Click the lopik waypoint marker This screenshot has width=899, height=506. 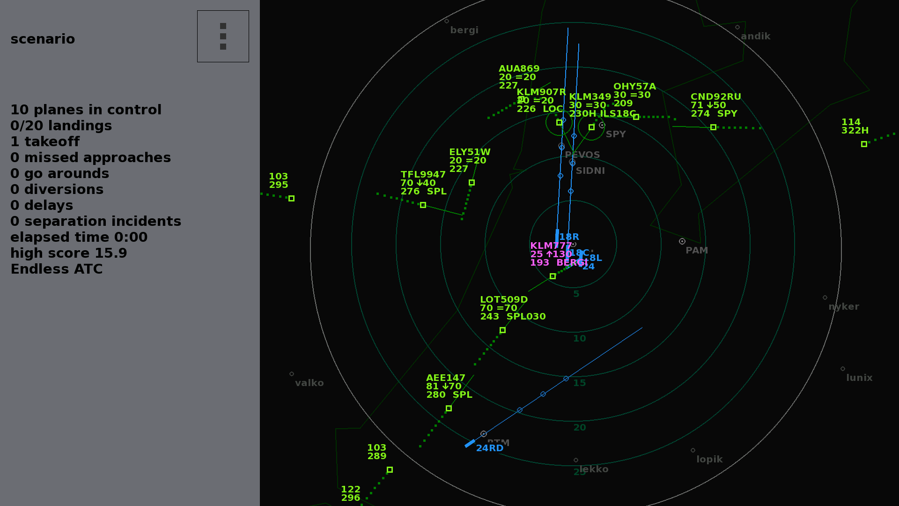coord(693,450)
